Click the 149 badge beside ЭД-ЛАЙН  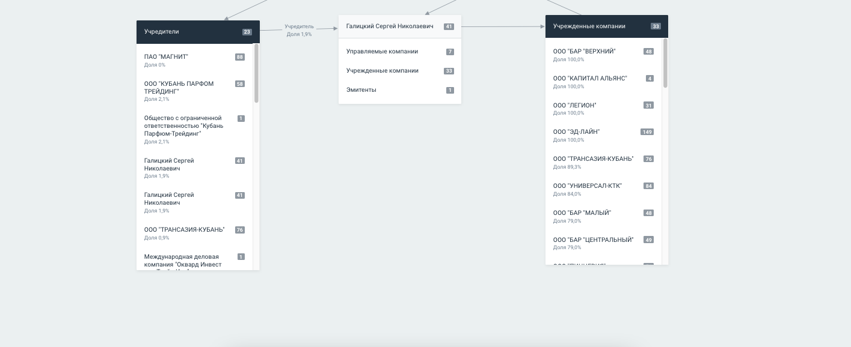[647, 132]
